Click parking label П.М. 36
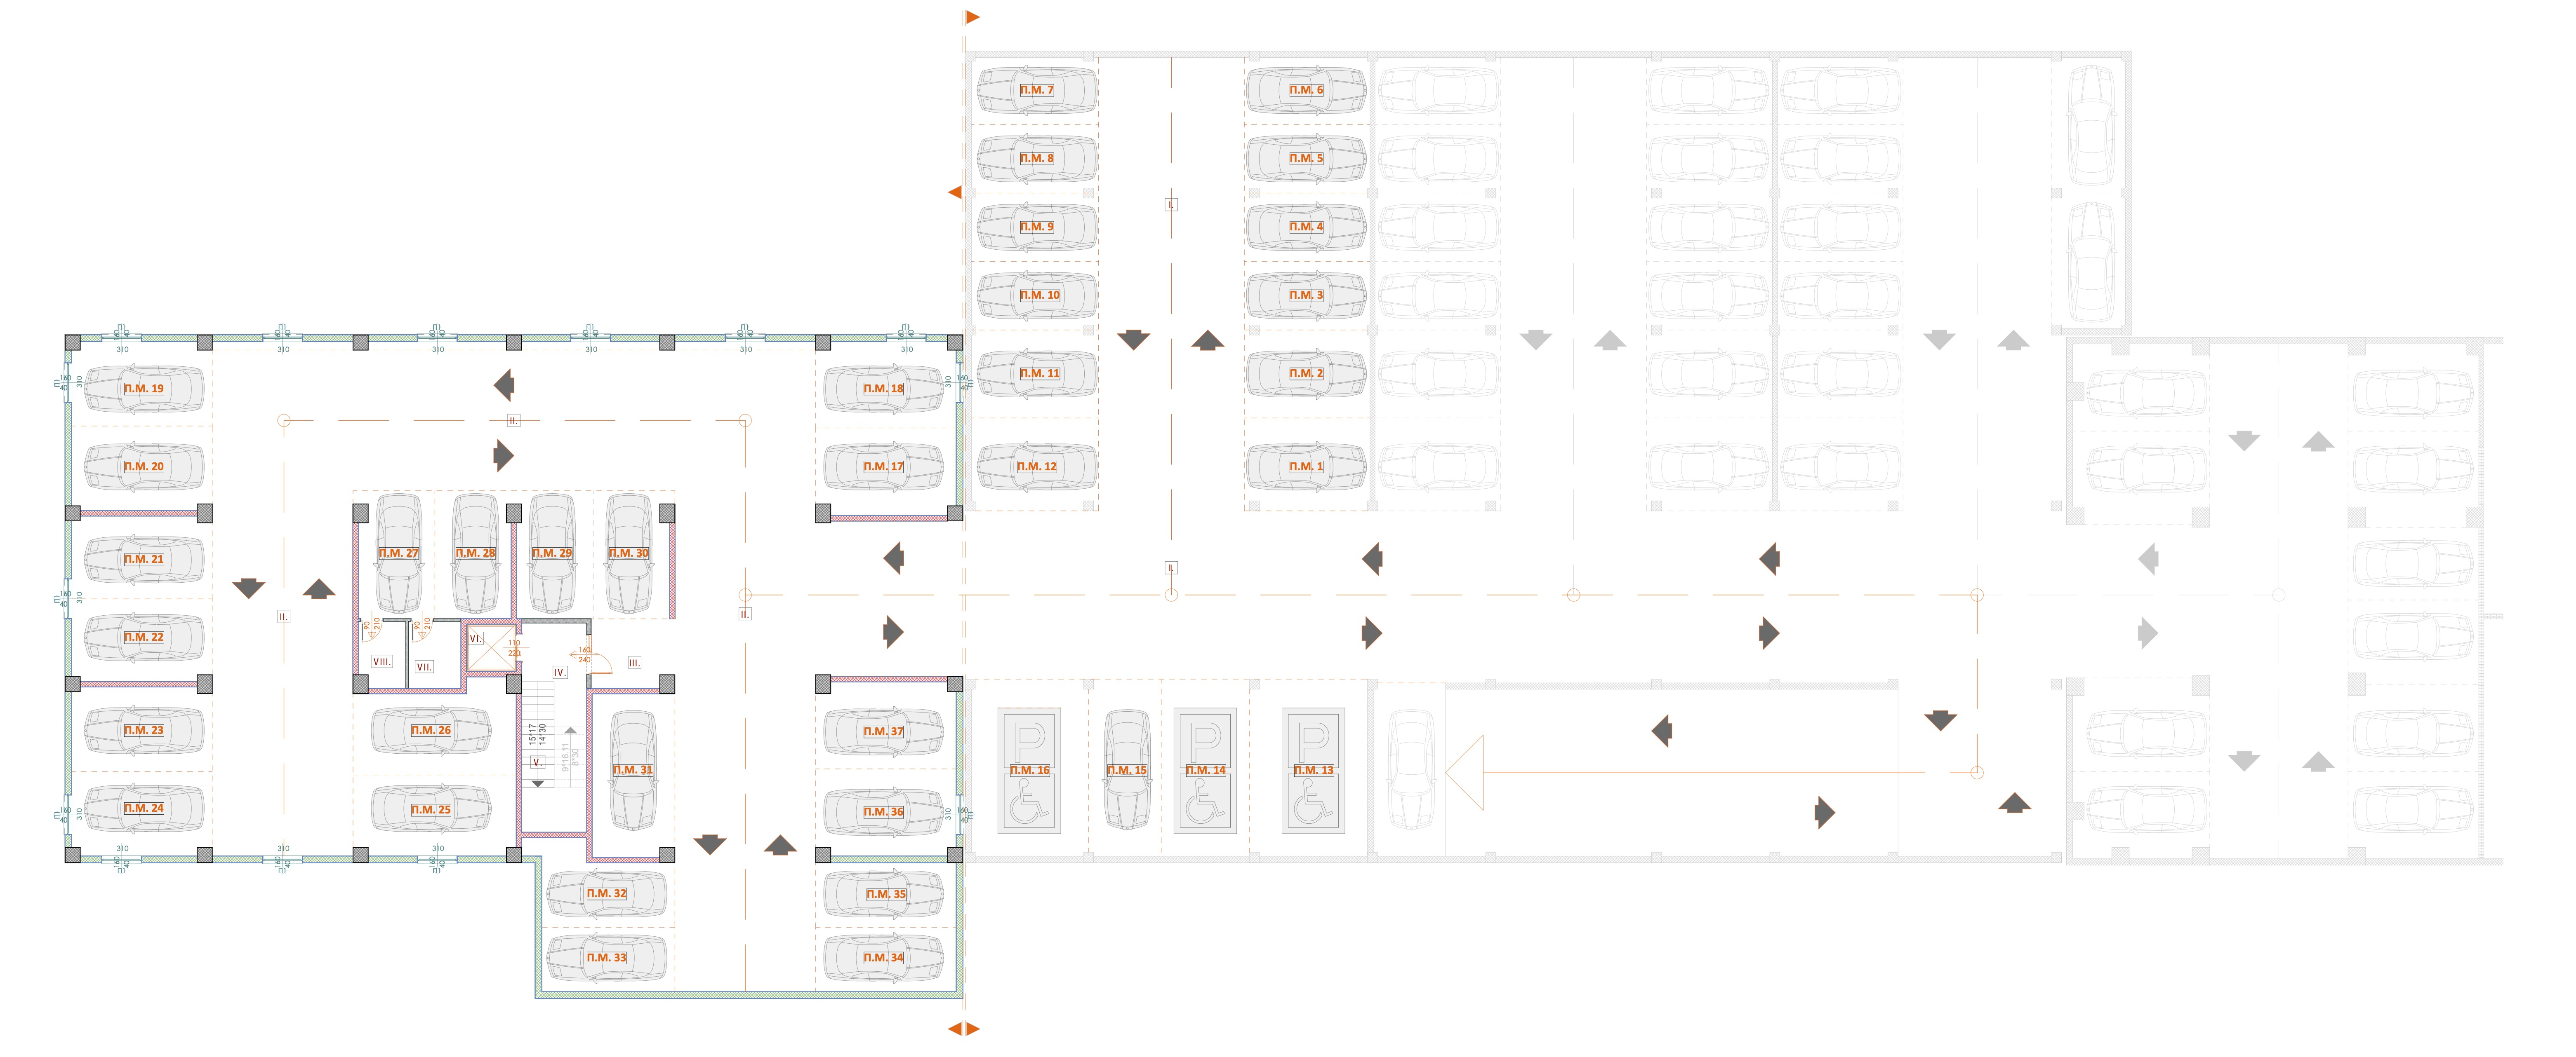 (x=883, y=811)
